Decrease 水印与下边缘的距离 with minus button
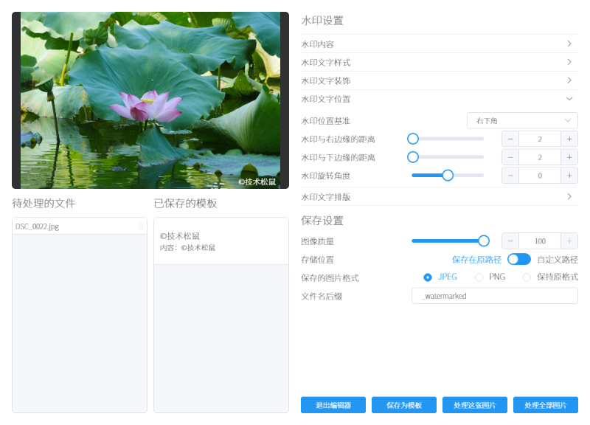 (510, 157)
